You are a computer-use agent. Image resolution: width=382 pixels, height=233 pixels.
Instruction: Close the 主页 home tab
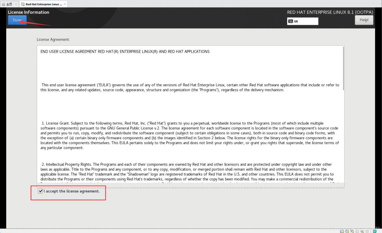pos(16,4)
